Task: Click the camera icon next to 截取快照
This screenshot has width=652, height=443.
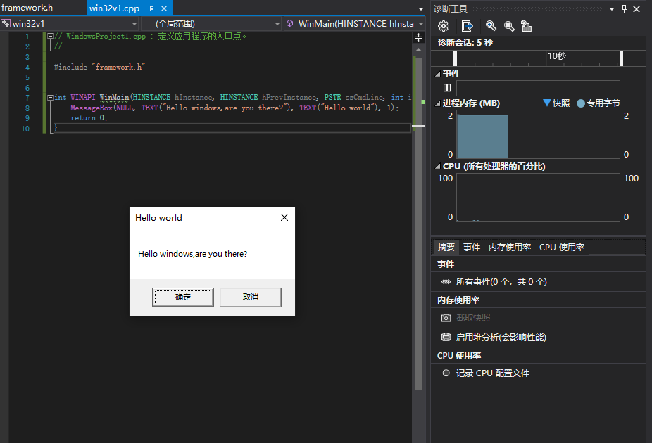Action: point(446,318)
